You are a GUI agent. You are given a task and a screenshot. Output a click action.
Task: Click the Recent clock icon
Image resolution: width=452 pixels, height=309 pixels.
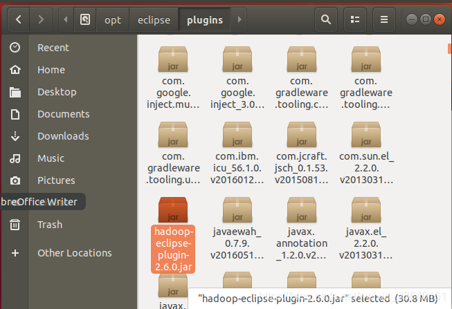[15, 48]
